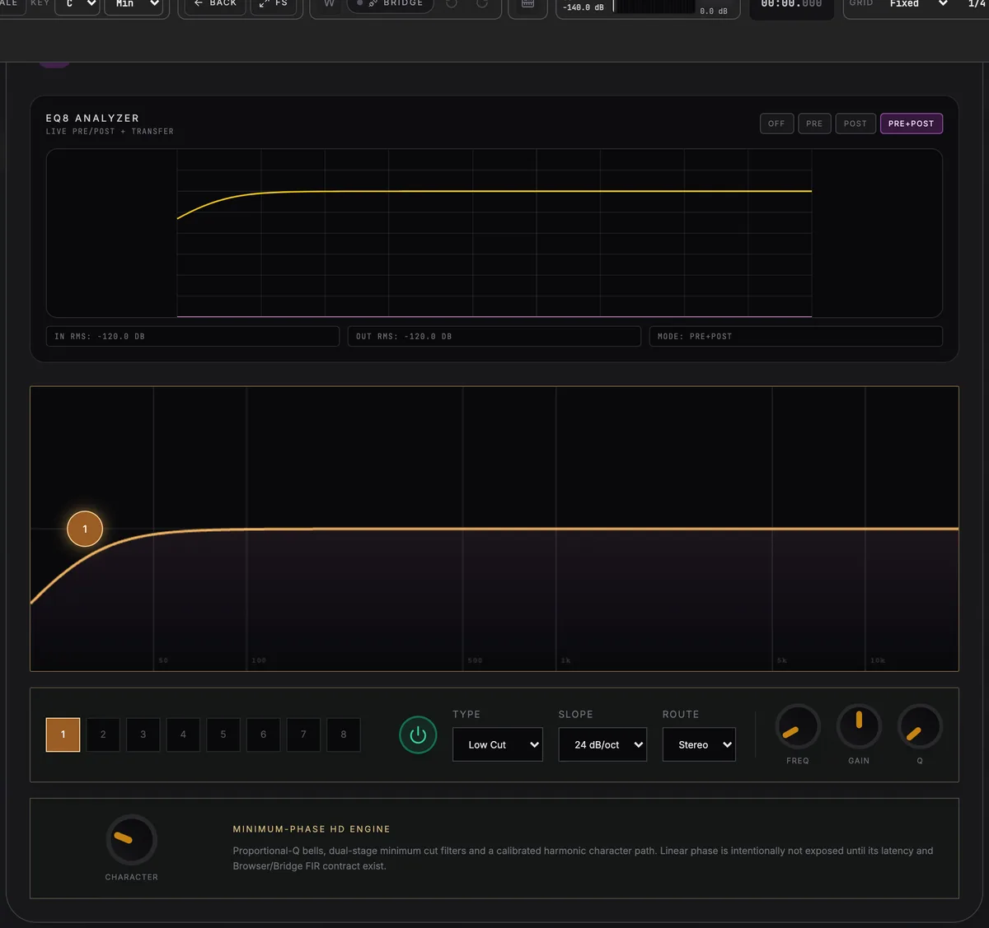This screenshot has width=989, height=928.
Task: Click the 50 frequency label on the EQ graph
Action: [163, 660]
